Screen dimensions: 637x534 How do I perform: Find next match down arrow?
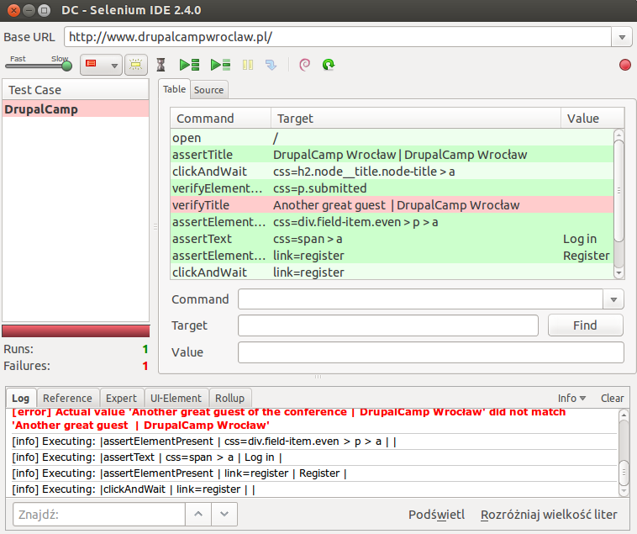coord(224,514)
